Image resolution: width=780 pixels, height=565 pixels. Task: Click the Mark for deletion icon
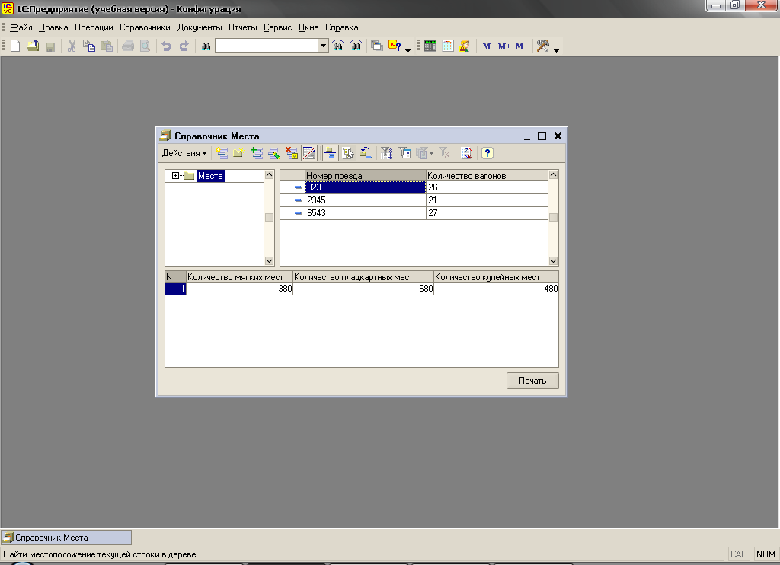coord(292,153)
